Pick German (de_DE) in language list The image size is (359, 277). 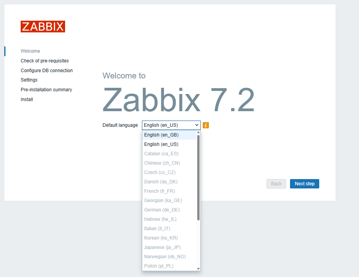(170, 210)
